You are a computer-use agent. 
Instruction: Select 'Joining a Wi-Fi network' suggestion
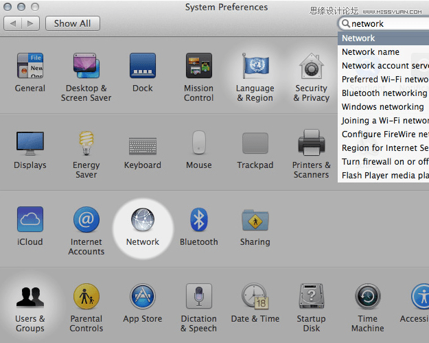coord(383,120)
